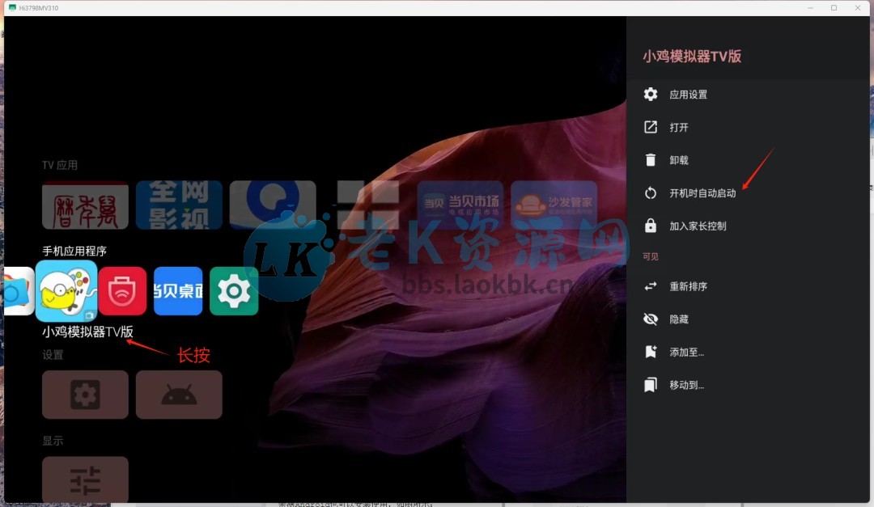The image size is (874, 507).
Task: Close the Hi3798MV310 window
Action: coord(858,8)
